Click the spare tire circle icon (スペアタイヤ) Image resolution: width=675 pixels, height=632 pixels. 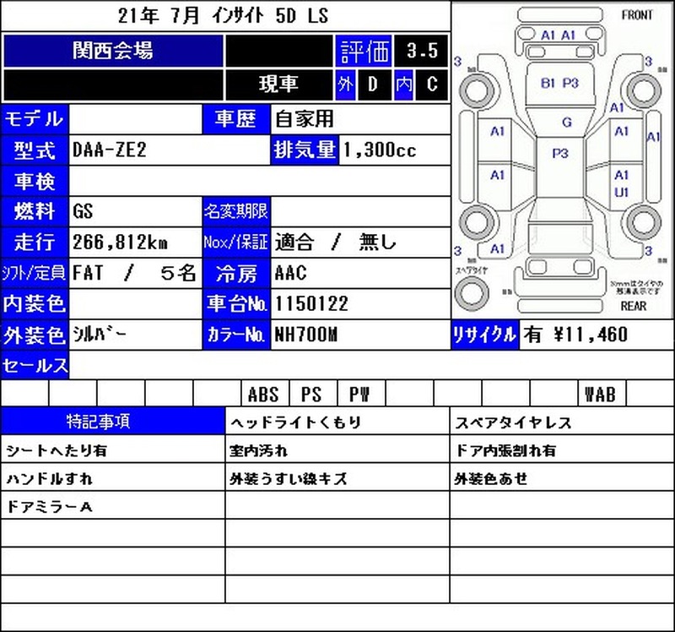coord(472,292)
